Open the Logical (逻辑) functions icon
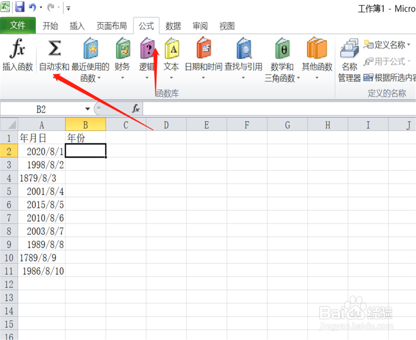Image resolution: width=416 pixels, height=340 pixels. pyautogui.click(x=147, y=48)
